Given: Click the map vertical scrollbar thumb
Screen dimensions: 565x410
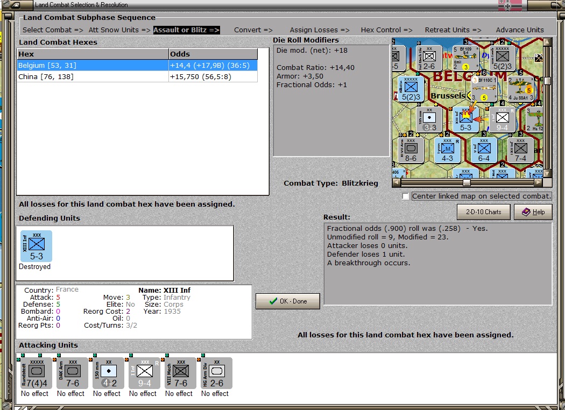Looking at the screenshot, I should (547, 81).
